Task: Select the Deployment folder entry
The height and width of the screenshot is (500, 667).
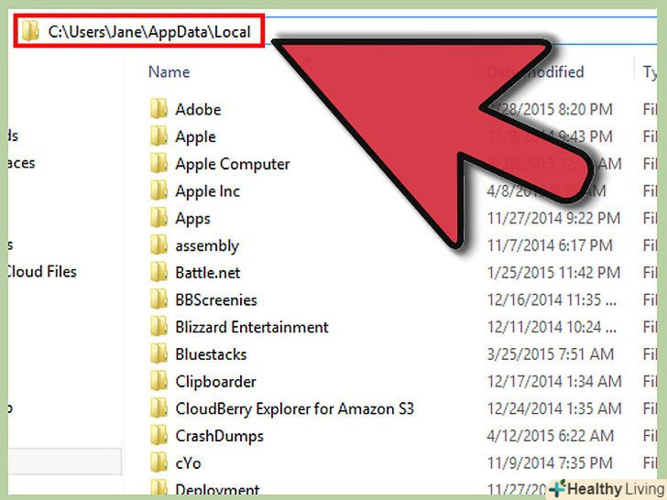Action: coord(217,490)
